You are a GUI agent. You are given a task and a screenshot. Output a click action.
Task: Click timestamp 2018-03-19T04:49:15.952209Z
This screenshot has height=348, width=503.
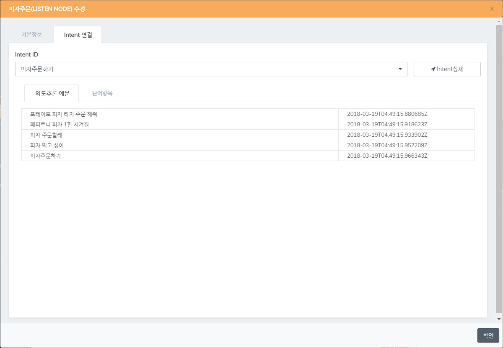pos(387,145)
